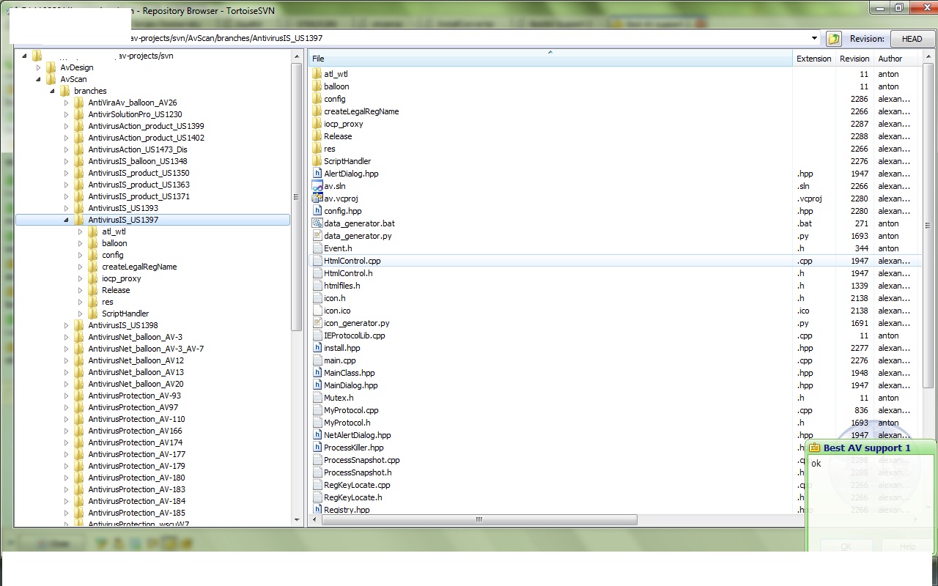938x586 pixels.
Task: Collapse the AvScan tree node
Action: (x=38, y=79)
